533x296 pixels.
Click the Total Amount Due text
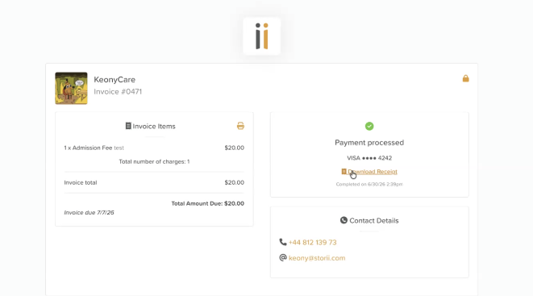208,203
